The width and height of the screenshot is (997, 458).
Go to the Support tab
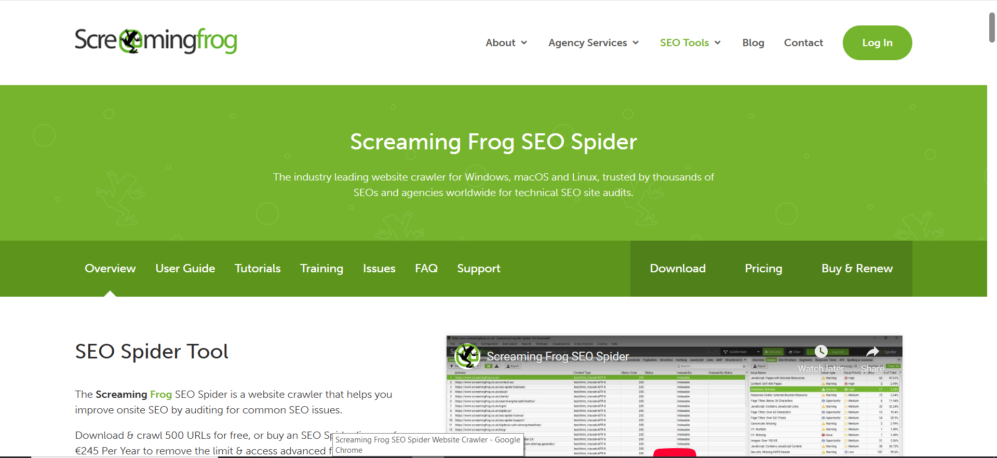coord(479,268)
